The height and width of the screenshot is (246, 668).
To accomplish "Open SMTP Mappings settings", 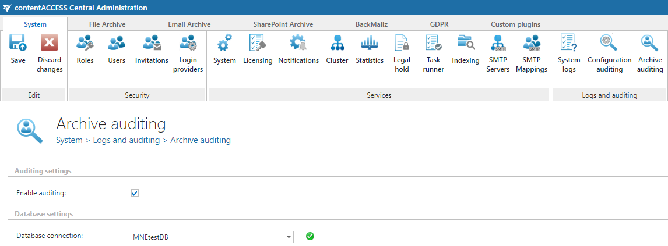I will [532, 44].
